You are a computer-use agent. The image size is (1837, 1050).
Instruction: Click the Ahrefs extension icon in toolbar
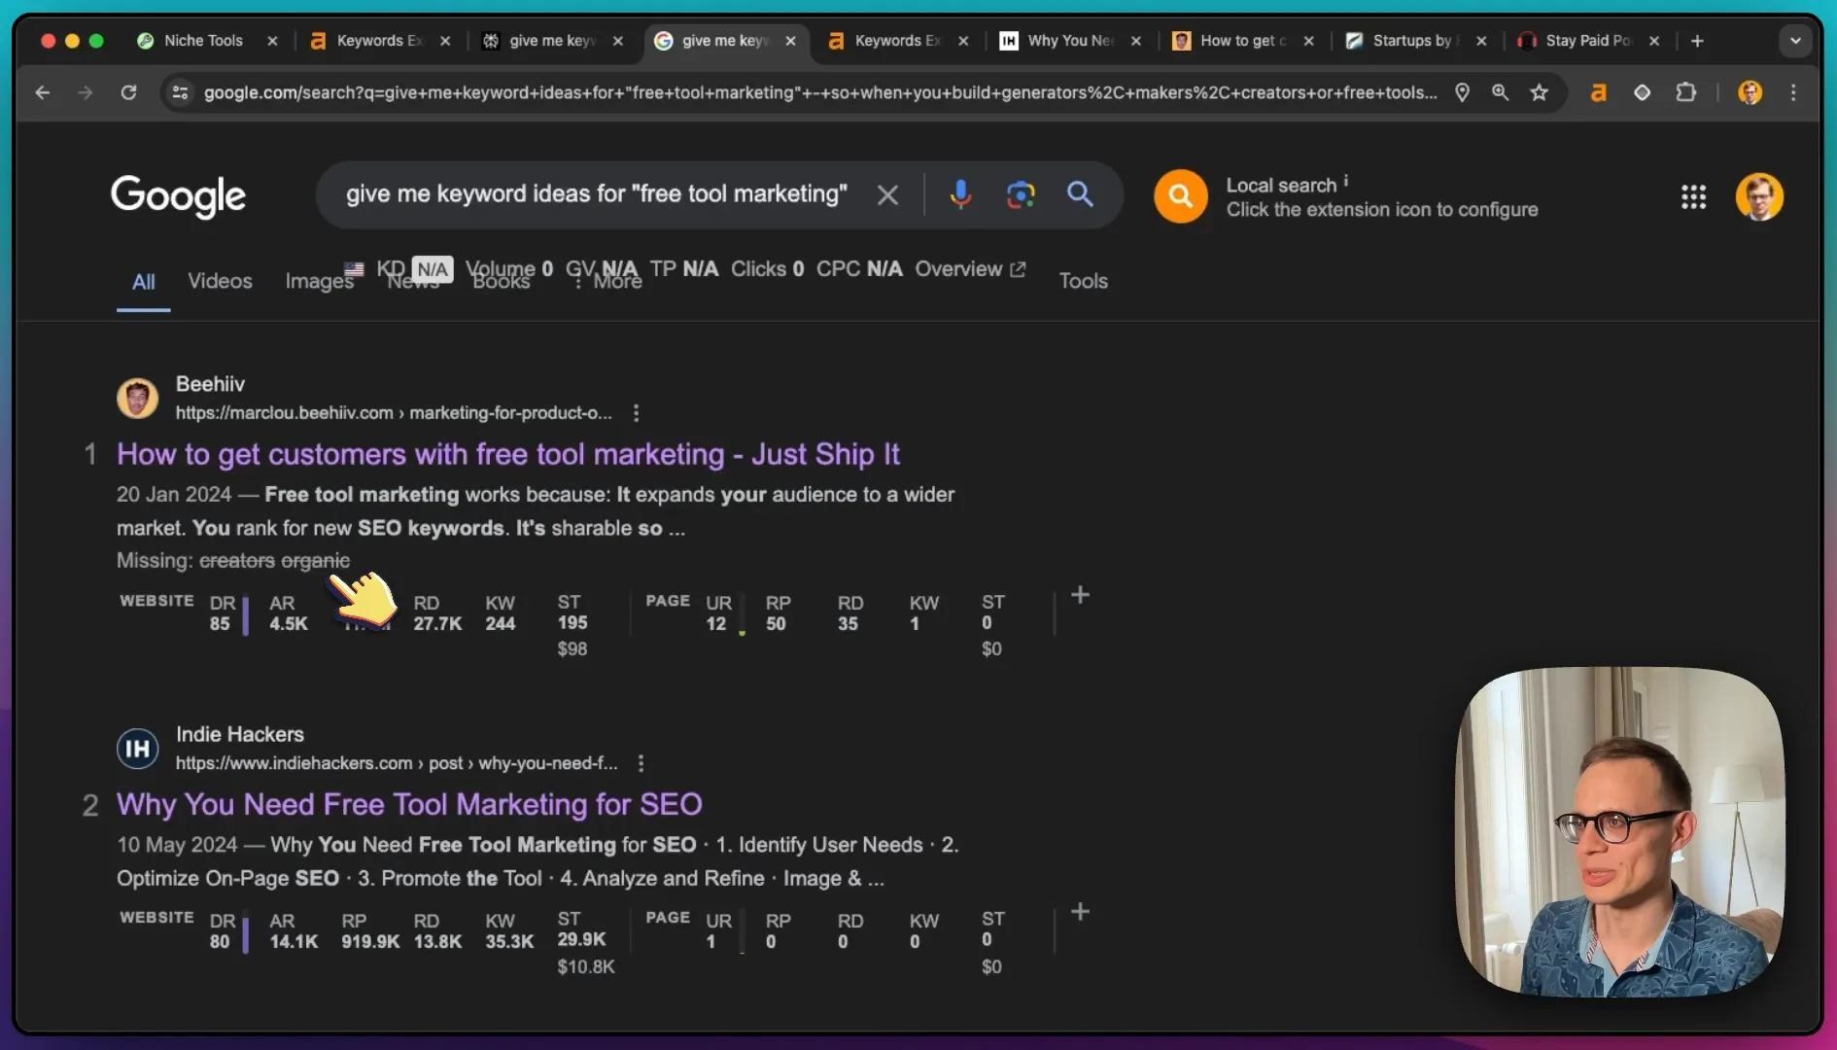tap(1597, 92)
